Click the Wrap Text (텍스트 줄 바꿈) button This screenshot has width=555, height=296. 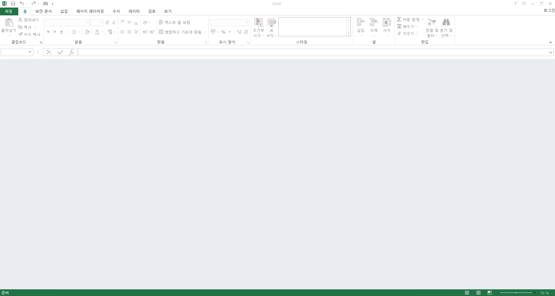175,22
